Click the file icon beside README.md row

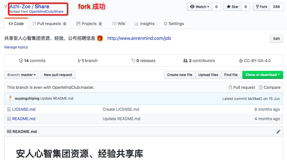[9, 119]
